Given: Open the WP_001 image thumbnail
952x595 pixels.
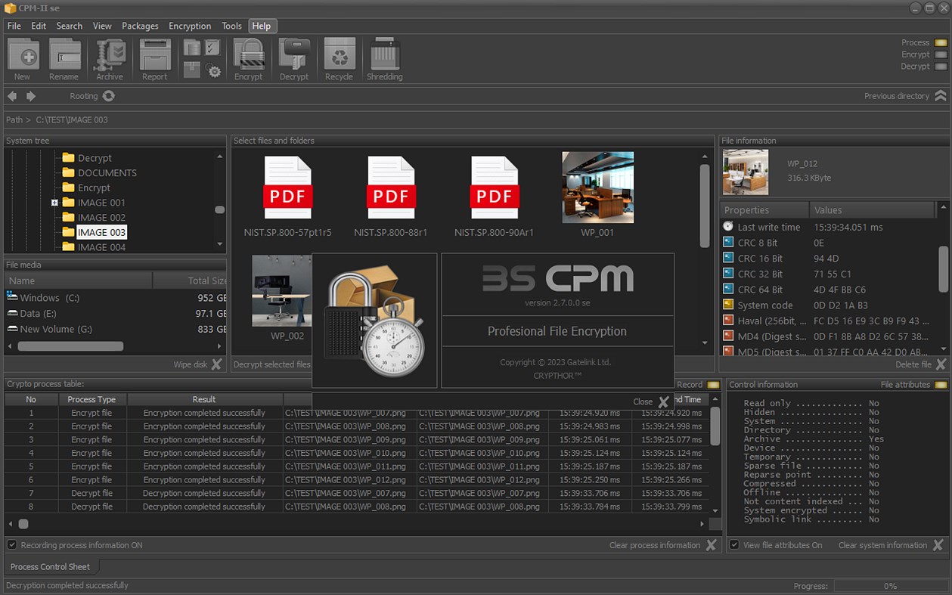Looking at the screenshot, I should [598, 187].
